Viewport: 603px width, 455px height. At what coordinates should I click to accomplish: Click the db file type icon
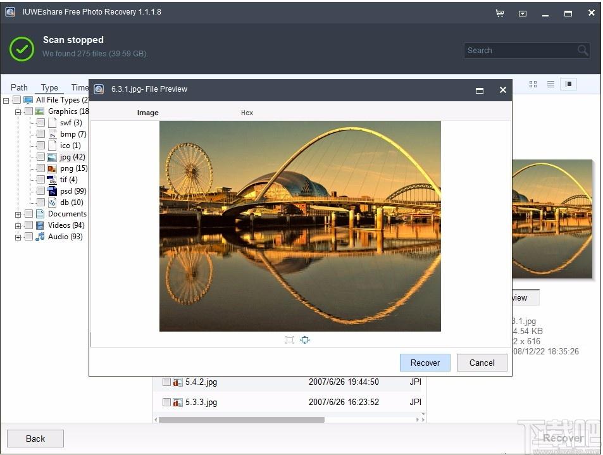coord(53,203)
